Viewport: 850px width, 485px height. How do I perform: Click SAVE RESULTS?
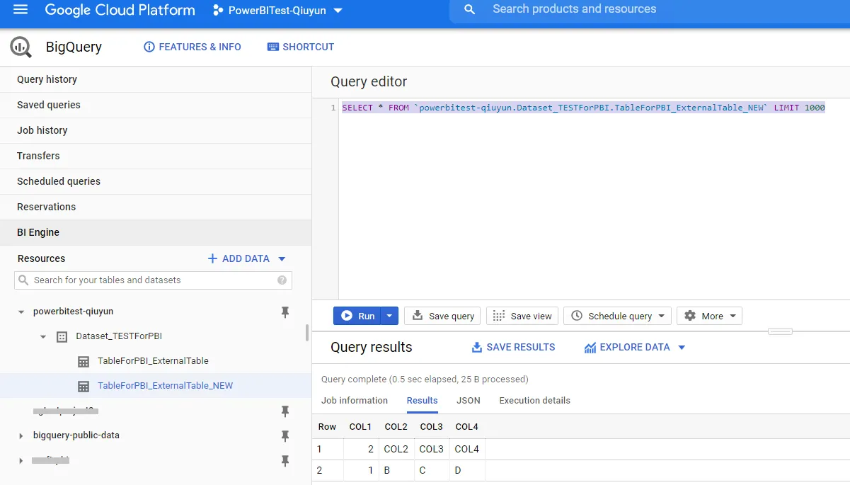513,348
